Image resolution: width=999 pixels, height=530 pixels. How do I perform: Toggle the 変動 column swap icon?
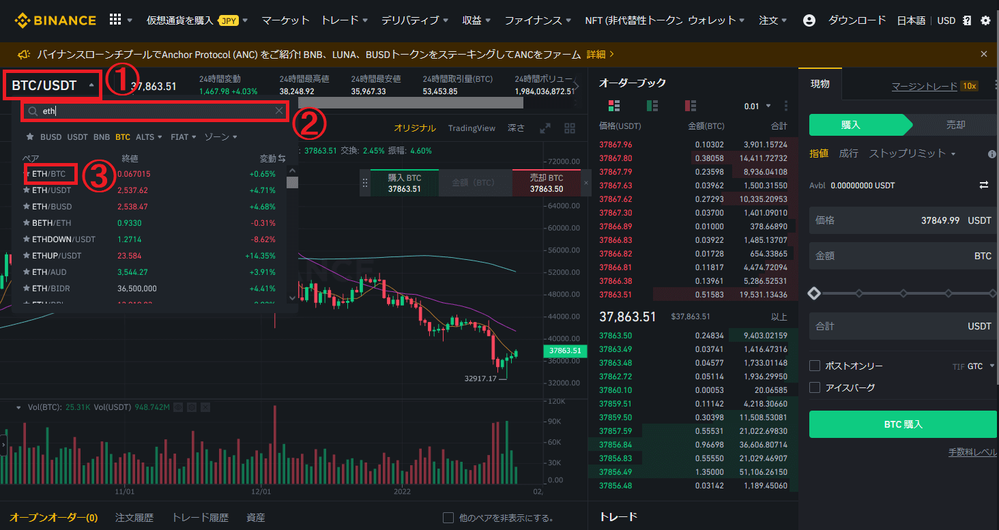pos(282,158)
